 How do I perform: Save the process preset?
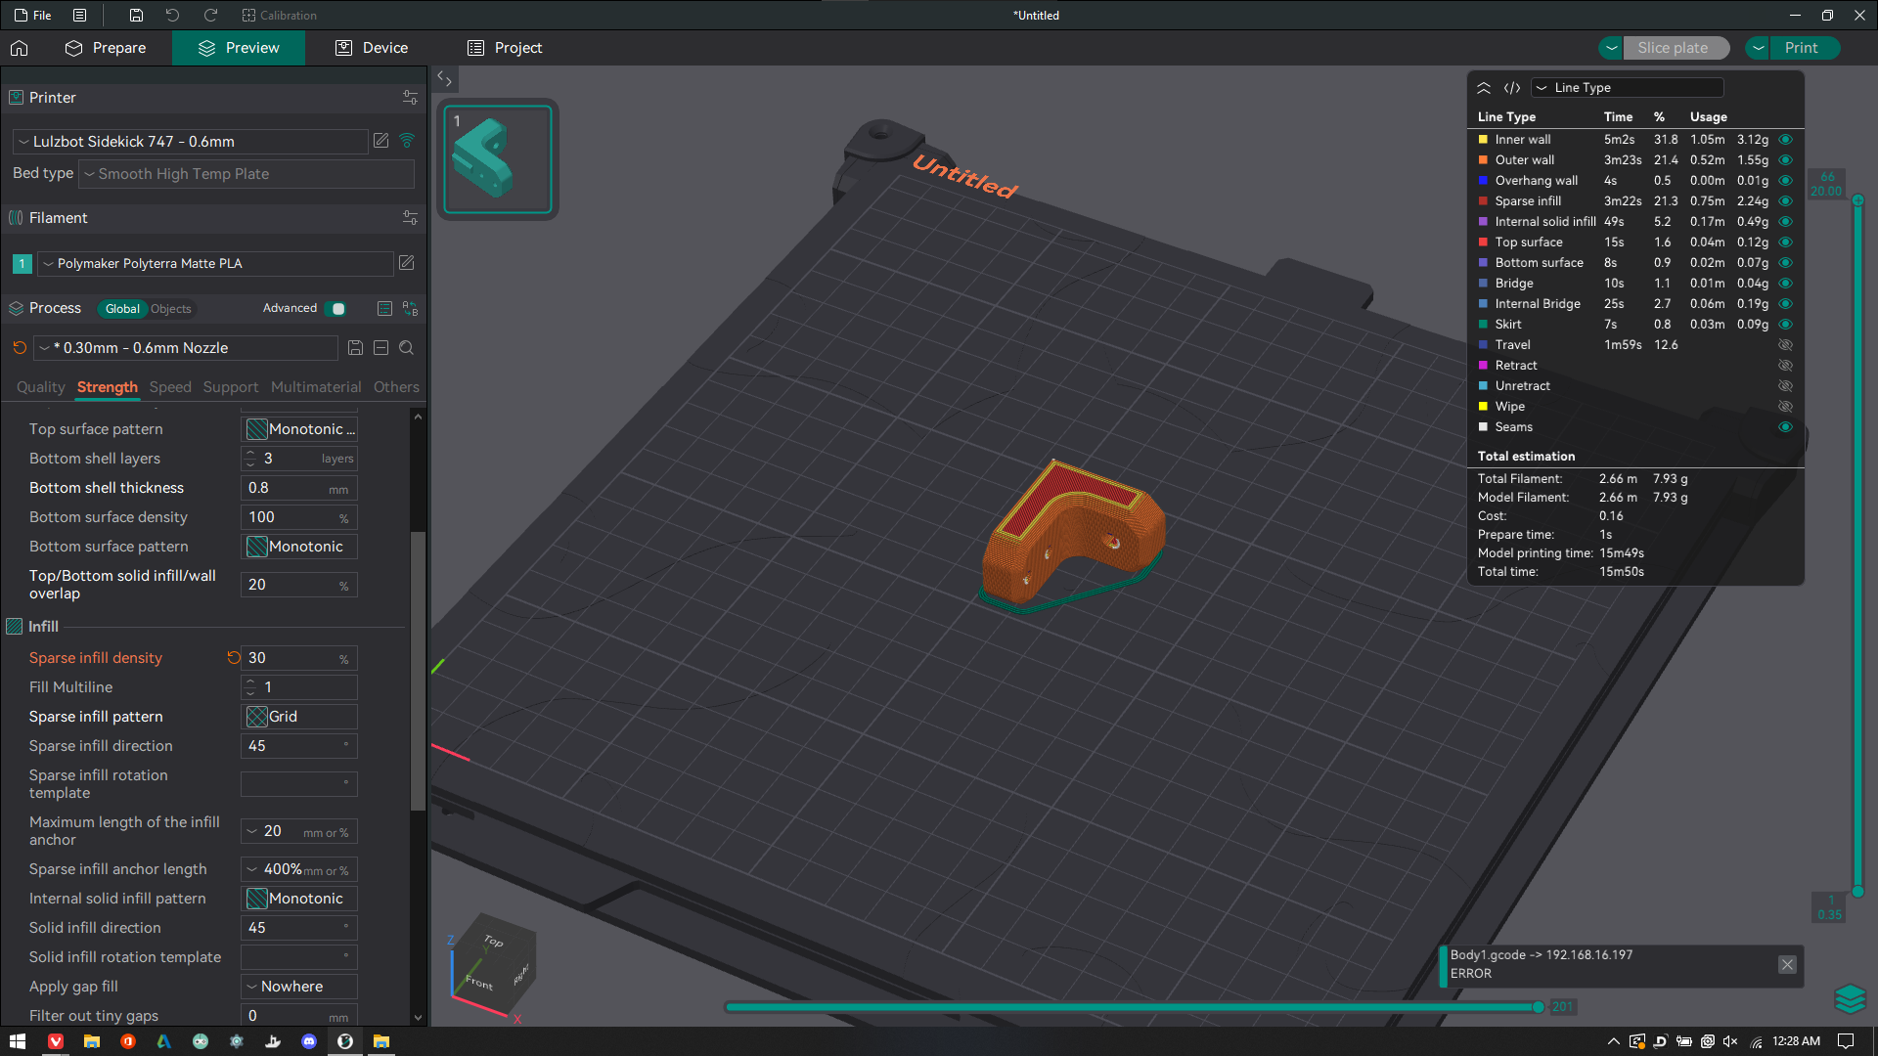(356, 348)
